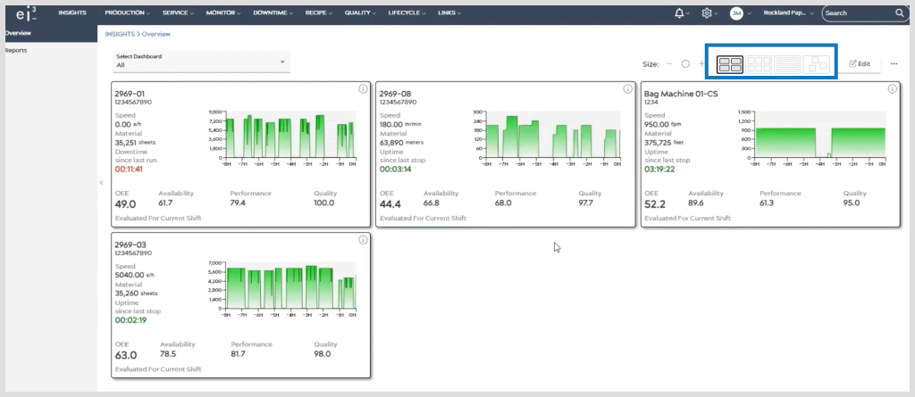Click the Bag Machine 01-CS title
The height and width of the screenshot is (397, 915).
tap(680, 94)
